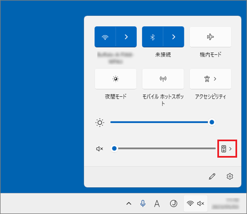Turn on night light (夜間モード) tile
The width and height of the screenshot is (247, 214).
115,79
